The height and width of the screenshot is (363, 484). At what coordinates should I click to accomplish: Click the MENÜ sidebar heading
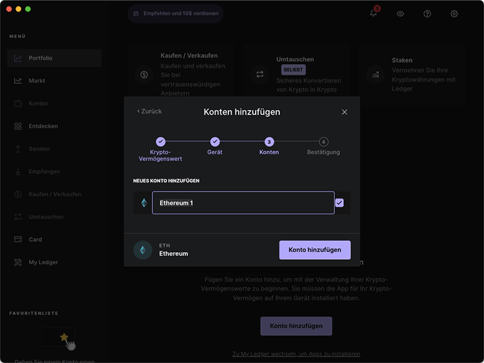click(17, 36)
